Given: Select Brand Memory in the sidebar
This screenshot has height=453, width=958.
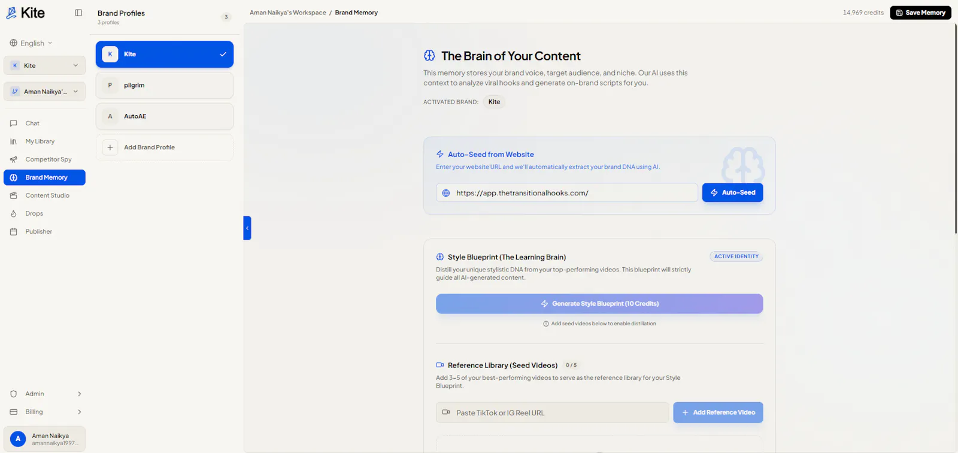Looking at the screenshot, I should click(44, 177).
